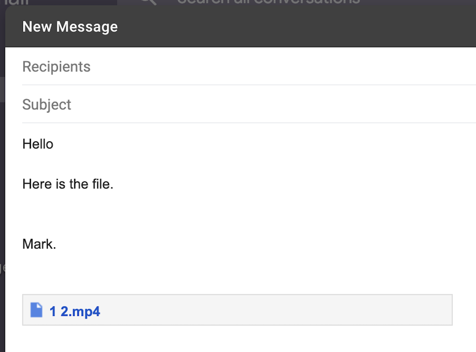The width and height of the screenshot is (476, 352).
Task: Place cursor on the Hello line
Action: [38, 144]
